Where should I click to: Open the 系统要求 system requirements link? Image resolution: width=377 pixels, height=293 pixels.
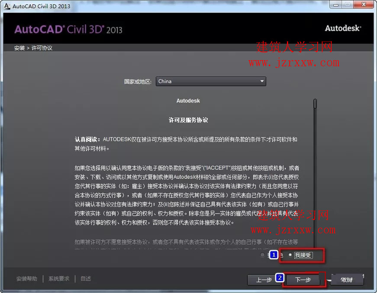click(59, 279)
